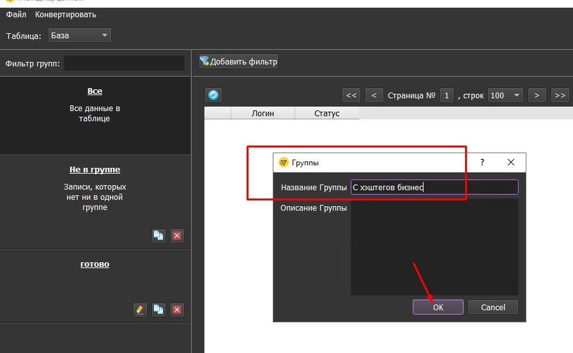Click the page number field showing 1

(x=447, y=95)
